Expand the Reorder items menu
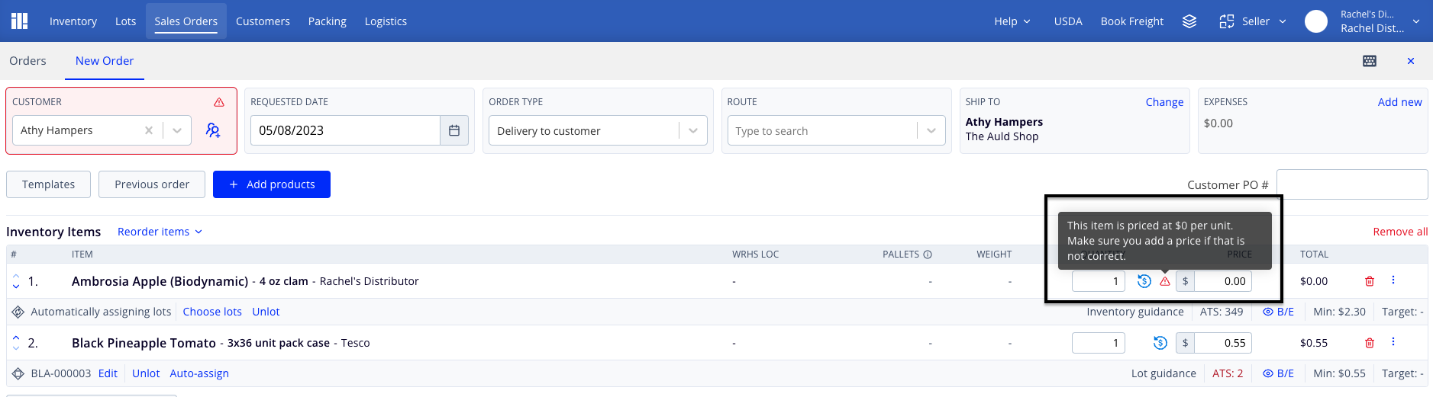 [160, 232]
